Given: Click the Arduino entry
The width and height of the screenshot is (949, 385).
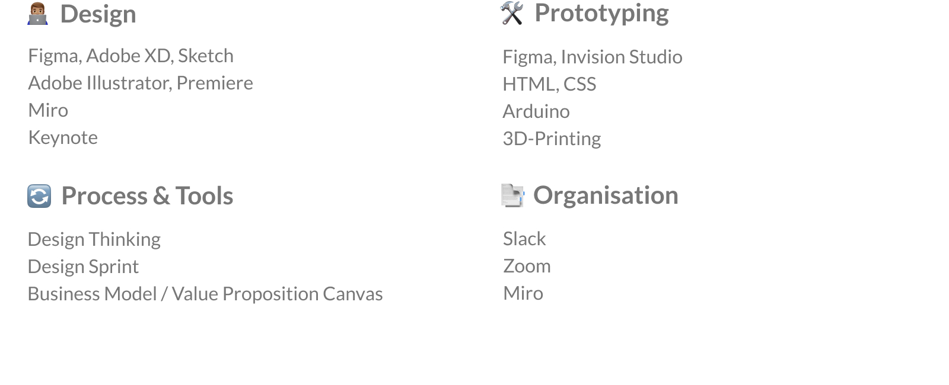Looking at the screenshot, I should pyautogui.click(x=536, y=111).
